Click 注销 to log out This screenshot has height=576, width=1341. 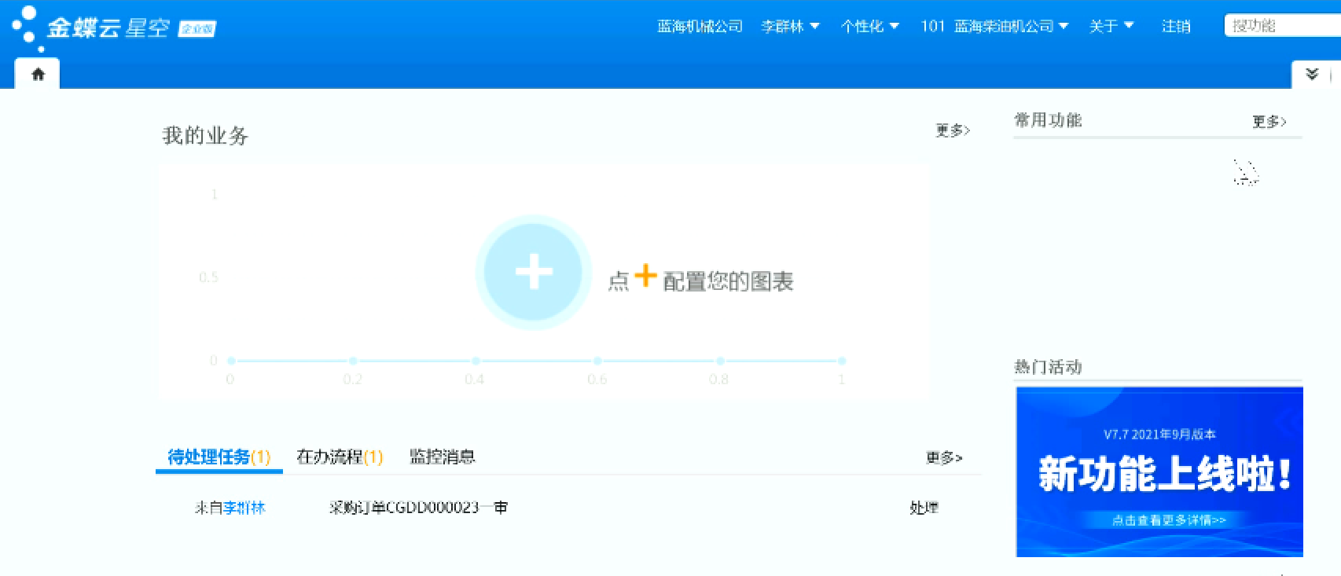pyautogui.click(x=1176, y=27)
